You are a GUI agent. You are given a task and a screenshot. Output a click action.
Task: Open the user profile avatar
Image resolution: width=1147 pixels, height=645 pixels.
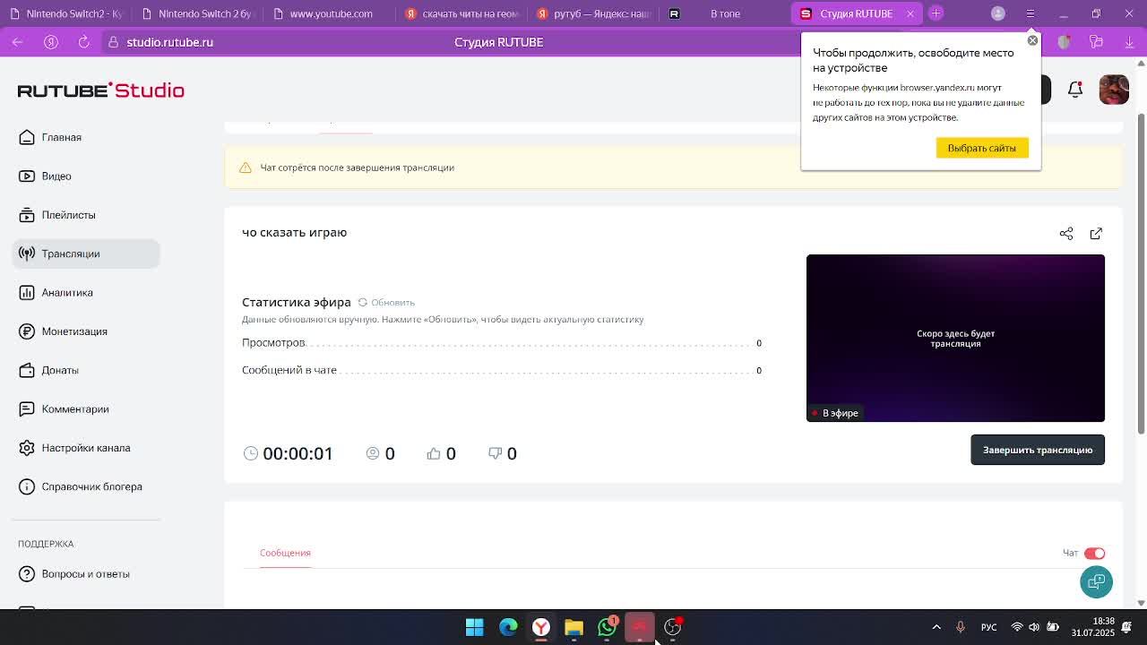pyautogui.click(x=1114, y=90)
